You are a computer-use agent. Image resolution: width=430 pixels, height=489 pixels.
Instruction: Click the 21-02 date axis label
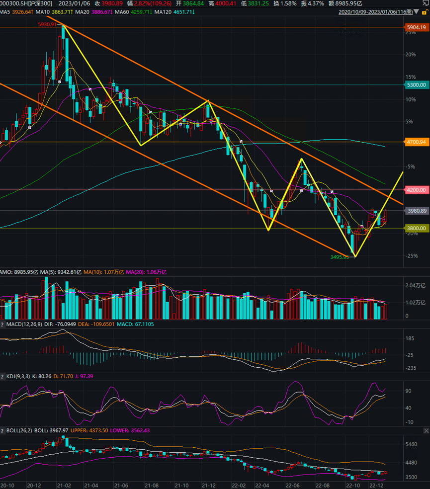tap(64, 486)
